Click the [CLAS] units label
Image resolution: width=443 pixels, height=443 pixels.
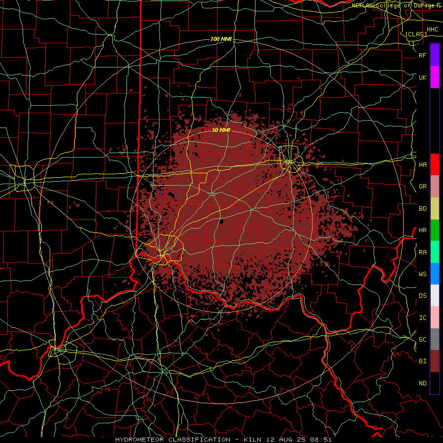(x=416, y=34)
